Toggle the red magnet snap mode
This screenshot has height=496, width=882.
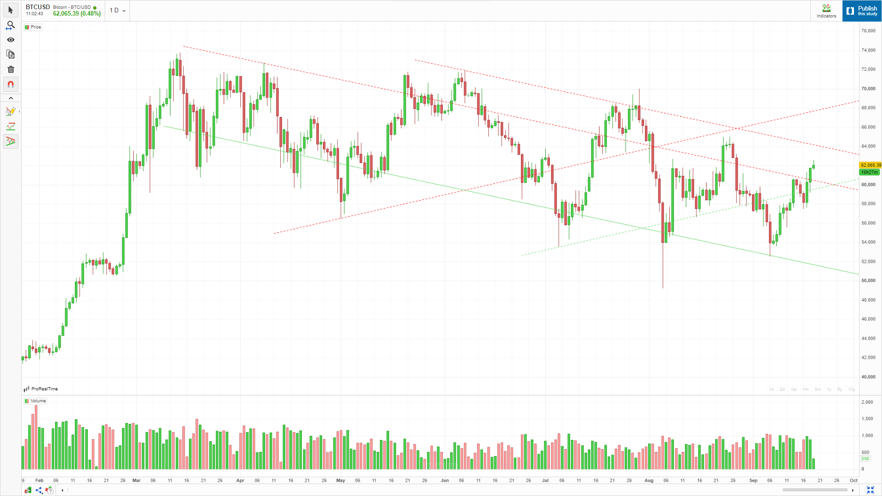click(11, 85)
